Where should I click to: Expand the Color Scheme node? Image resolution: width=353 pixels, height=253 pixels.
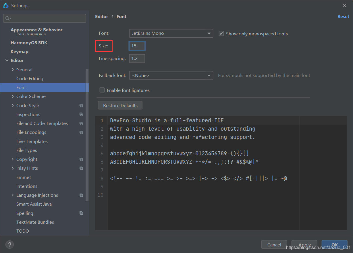[x=13, y=96]
